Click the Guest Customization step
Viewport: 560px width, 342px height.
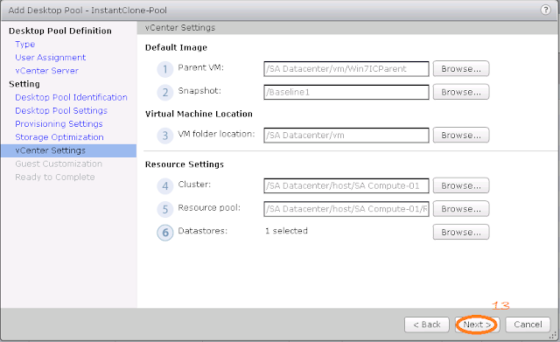click(x=59, y=164)
